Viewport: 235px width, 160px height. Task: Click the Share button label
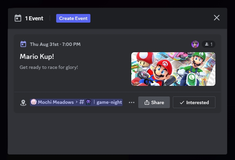click(x=158, y=102)
